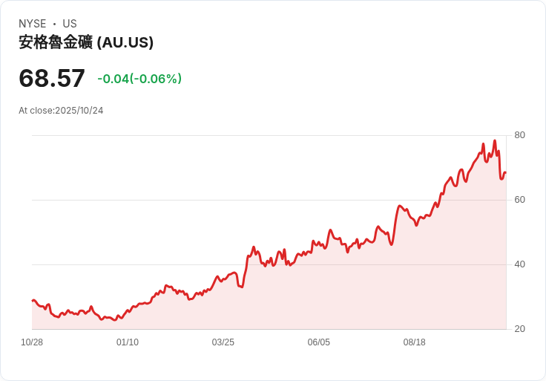
Task: Click the 80 value on the y-axis
Action: [x=520, y=135]
